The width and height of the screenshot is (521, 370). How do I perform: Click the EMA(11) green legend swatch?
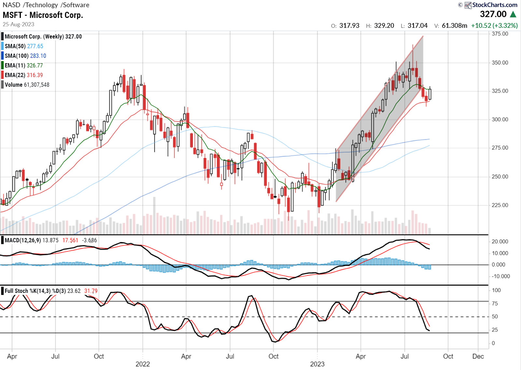[x=3, y=65]
